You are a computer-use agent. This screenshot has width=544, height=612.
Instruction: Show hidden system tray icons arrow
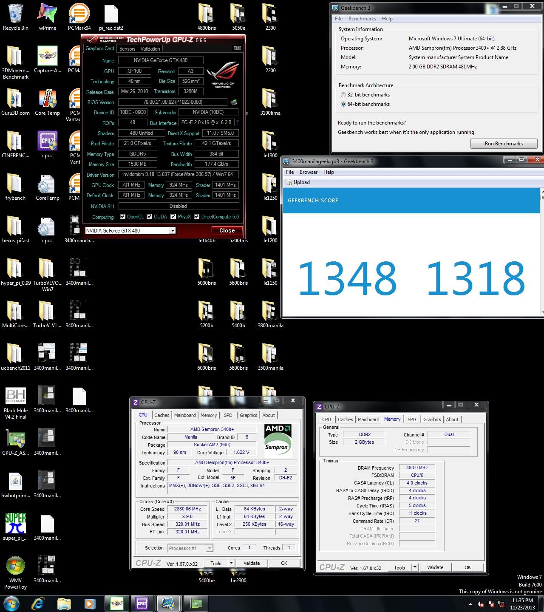click(470, 604)
